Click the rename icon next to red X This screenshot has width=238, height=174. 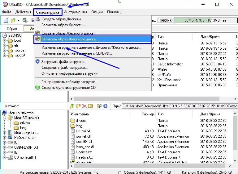click(91, 106)
